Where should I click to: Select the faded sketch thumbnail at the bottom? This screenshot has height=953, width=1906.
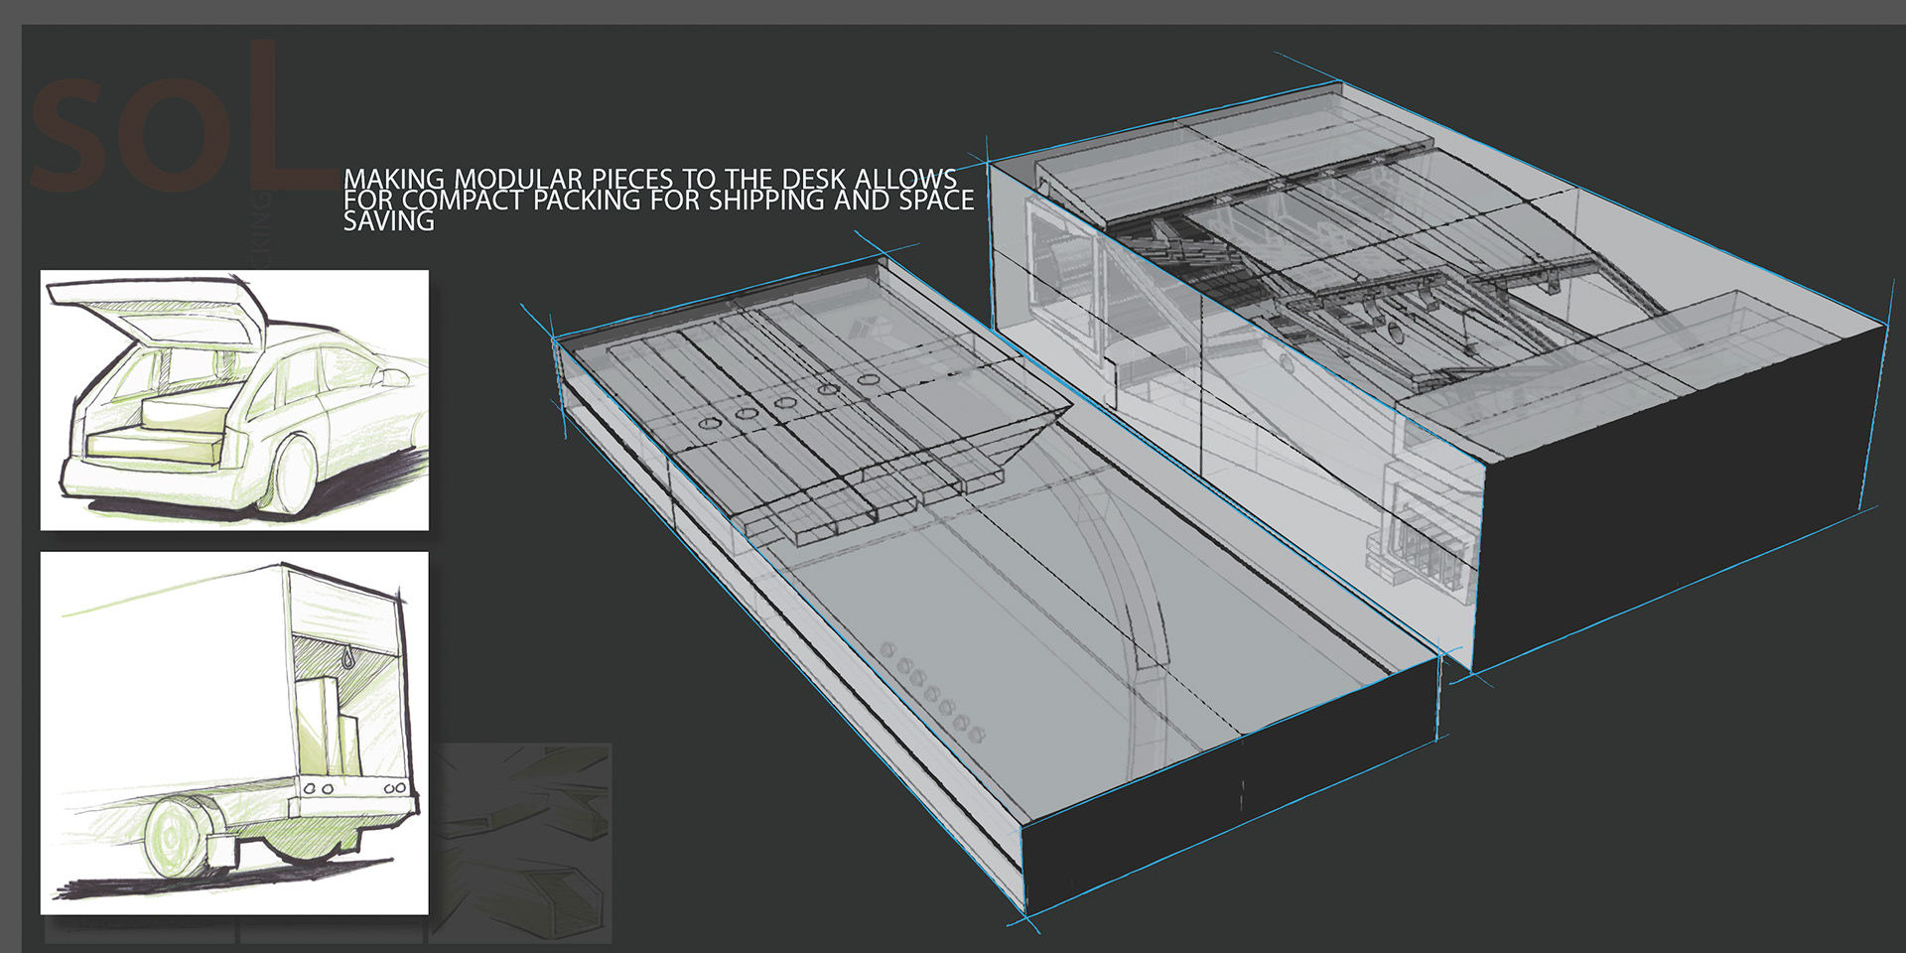point(523,842)
